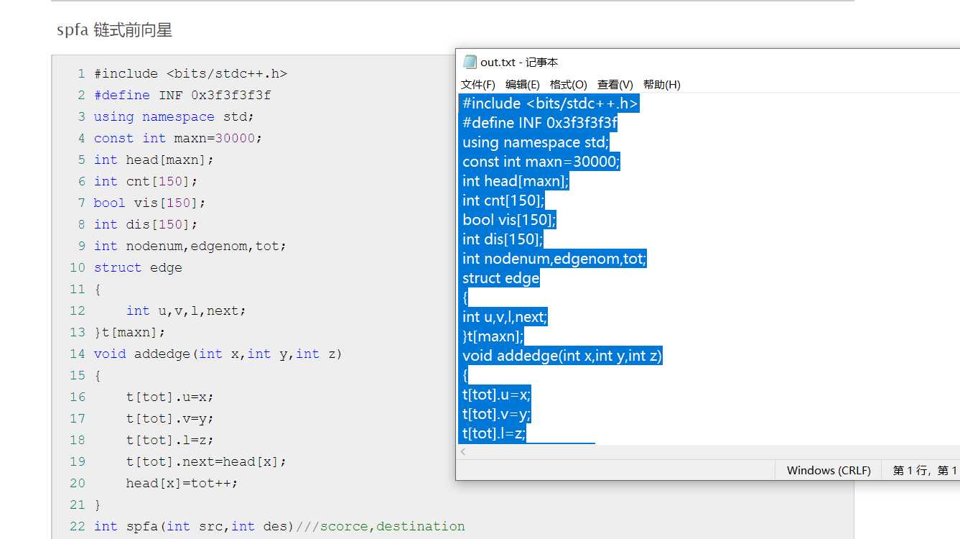
Task: Click the out.txt - 记事本 title bar text
Action: (x=519, y=63)
